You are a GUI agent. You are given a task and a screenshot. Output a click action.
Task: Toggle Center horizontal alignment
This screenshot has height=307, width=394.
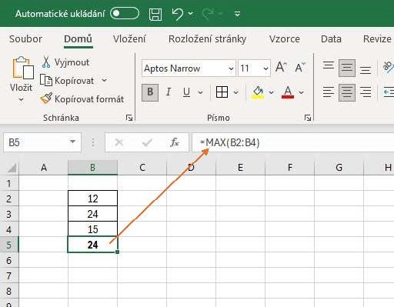point(347,92)
